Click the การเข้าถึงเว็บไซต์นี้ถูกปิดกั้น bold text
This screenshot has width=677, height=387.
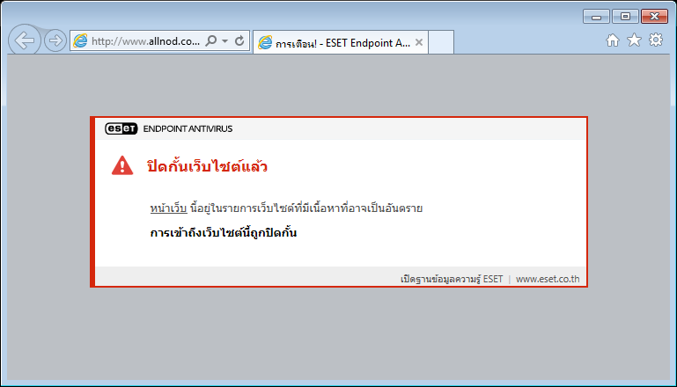click(224, 232)
